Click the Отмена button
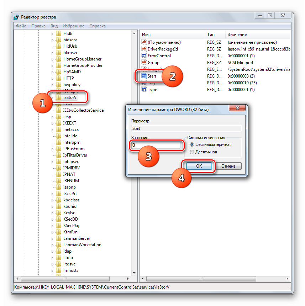 (229, 166)
